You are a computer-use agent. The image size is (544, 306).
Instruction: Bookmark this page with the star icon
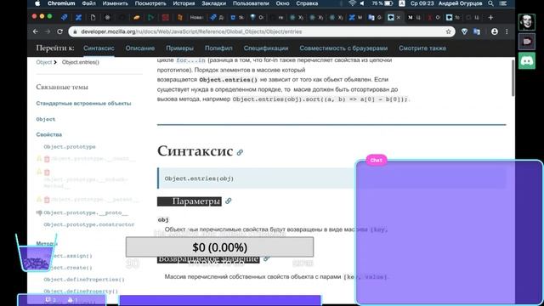448,31
